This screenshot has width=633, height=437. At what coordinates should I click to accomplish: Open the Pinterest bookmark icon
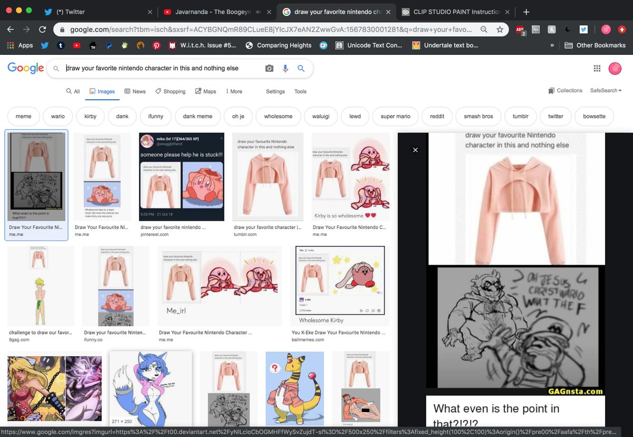coord(157,45)
